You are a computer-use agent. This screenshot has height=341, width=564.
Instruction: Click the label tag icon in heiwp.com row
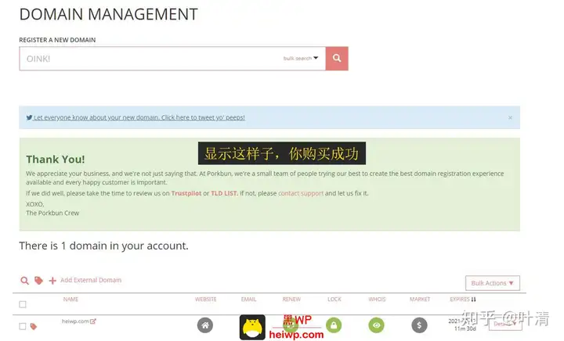coord(34,326)
